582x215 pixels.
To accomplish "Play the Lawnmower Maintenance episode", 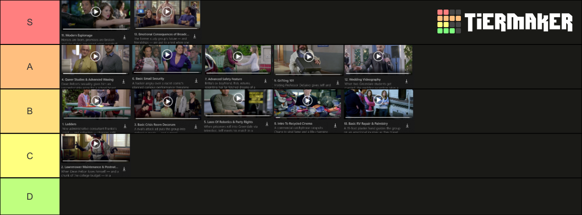I will pyautogui.click(x=96, y=143).
